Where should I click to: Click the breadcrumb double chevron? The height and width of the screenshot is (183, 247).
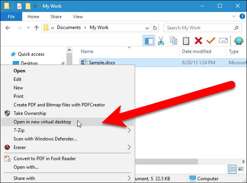click(52, 28)
